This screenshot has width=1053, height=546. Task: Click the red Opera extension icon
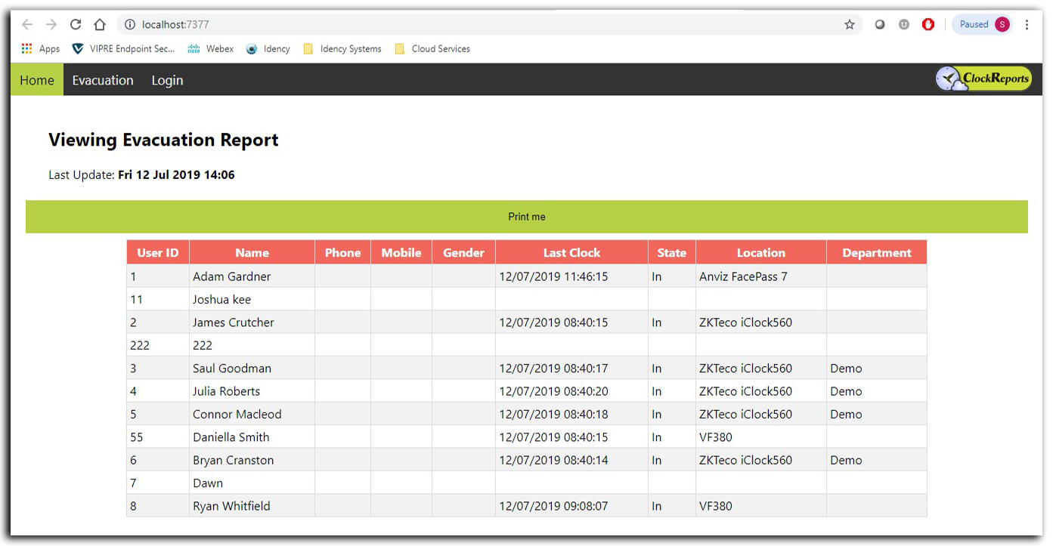point(928,24)
